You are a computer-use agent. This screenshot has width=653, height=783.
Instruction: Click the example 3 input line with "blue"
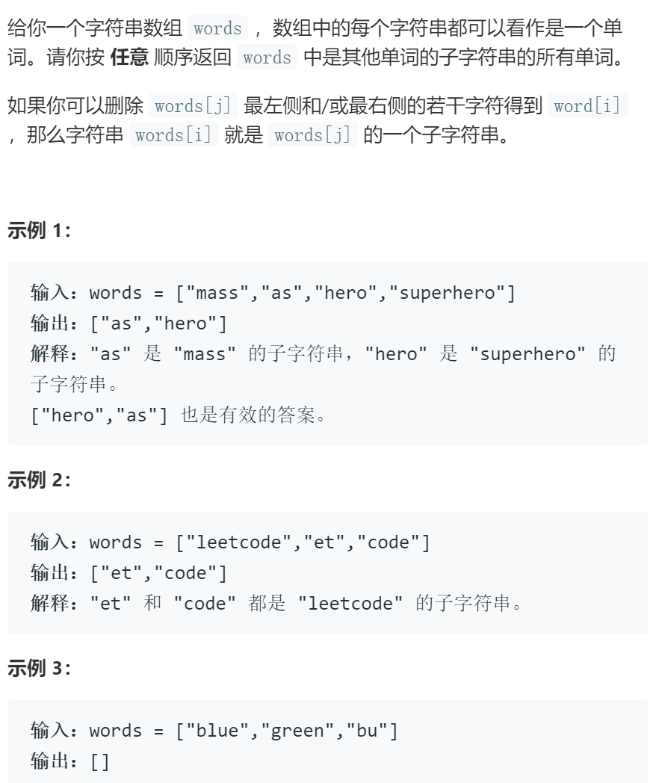point(214,731)
